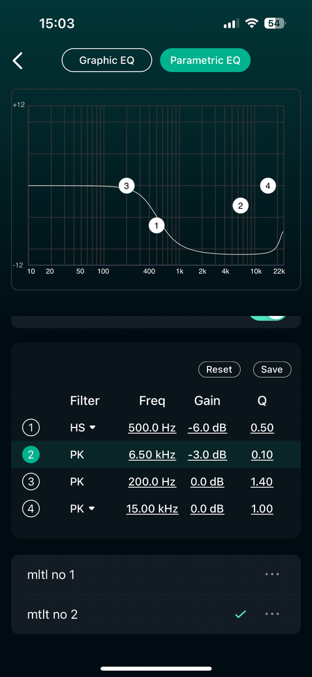
Task: Toggle the partially hidden EQ enable switch
Action: tap(268, 318)
